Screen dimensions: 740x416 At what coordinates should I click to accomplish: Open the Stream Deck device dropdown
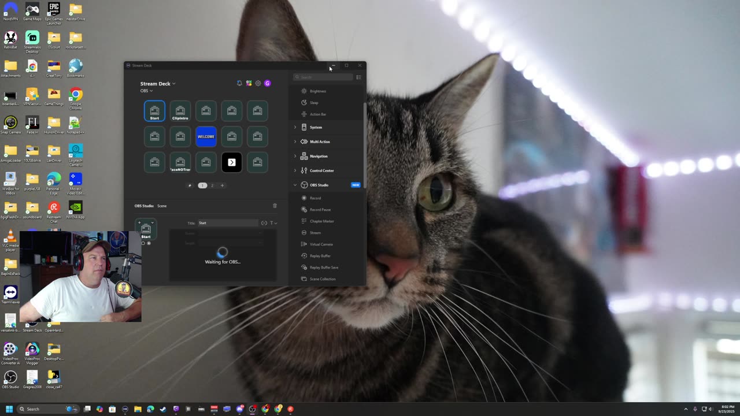pyautogui.click(x=158, y=84)
